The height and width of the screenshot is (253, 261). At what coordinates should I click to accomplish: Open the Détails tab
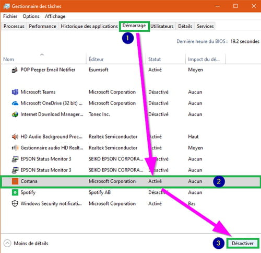coord(185,26)
